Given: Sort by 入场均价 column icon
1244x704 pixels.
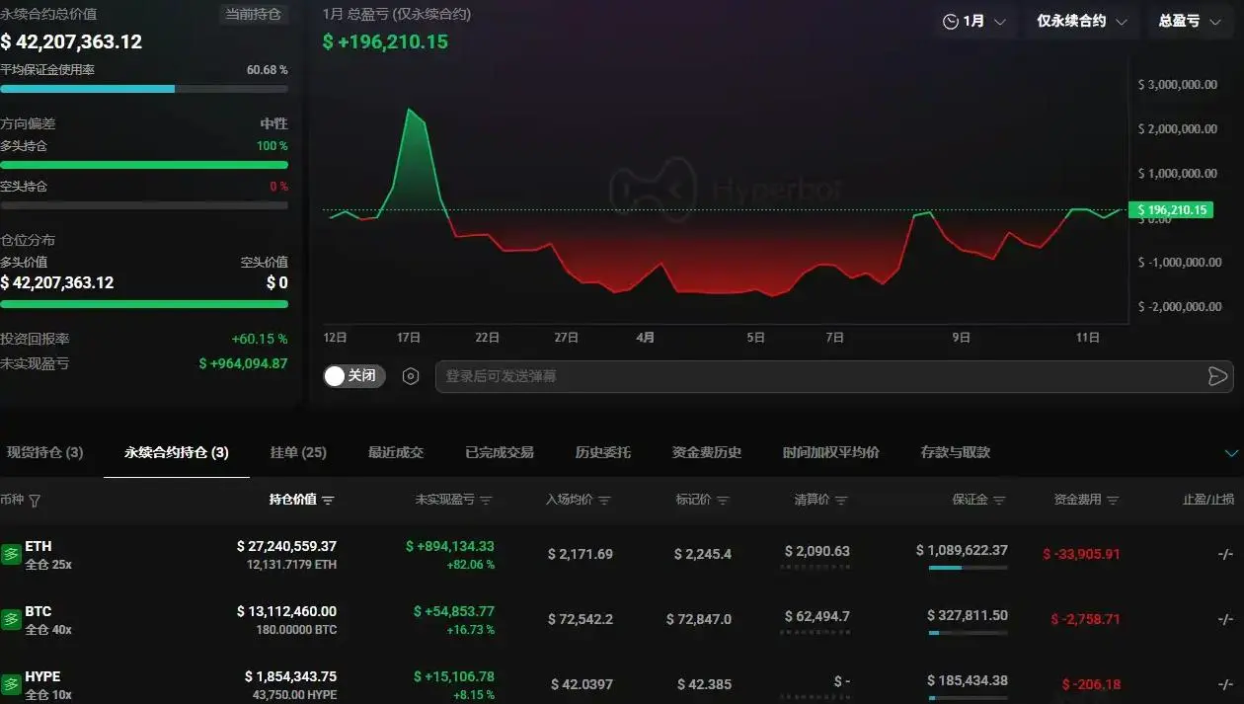Looking at the screenshot, I should [x=604, y=501].
